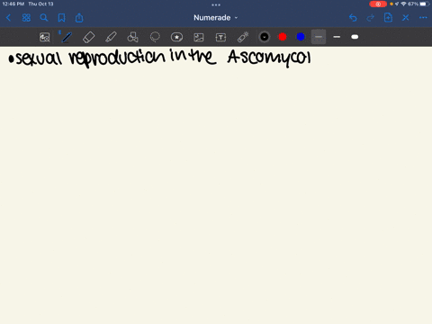The width and height of the screenshot is (432, 324).
Task: Tap the screen recording indicator
Action: [378, 4]
